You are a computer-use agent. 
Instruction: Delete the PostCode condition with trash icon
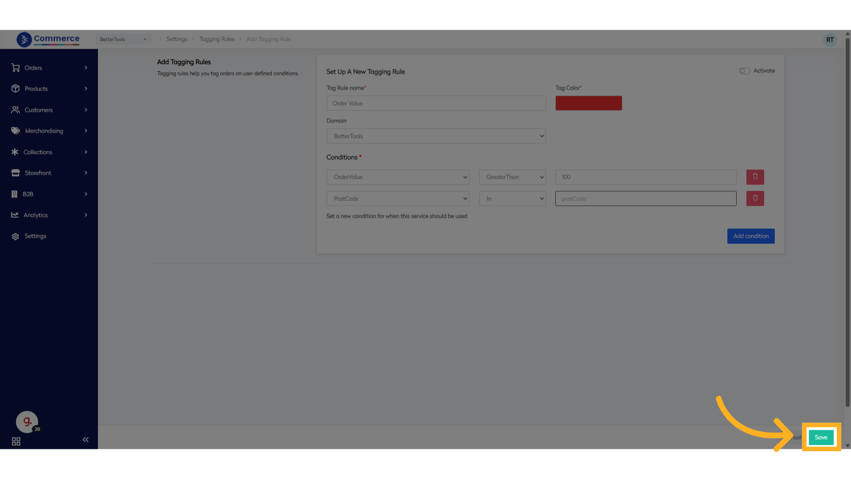point(755,198)
